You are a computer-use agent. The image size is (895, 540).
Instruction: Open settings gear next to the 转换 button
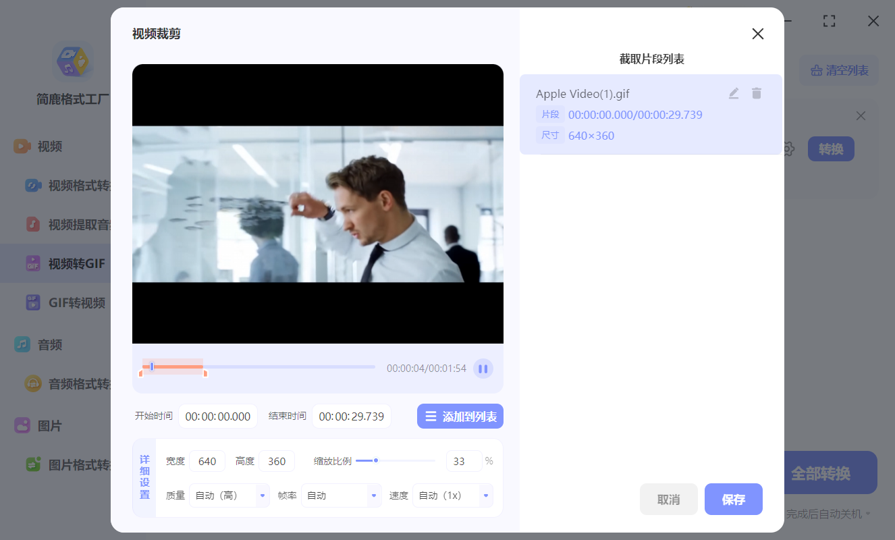pyautogui.click(x=788, y=148)
